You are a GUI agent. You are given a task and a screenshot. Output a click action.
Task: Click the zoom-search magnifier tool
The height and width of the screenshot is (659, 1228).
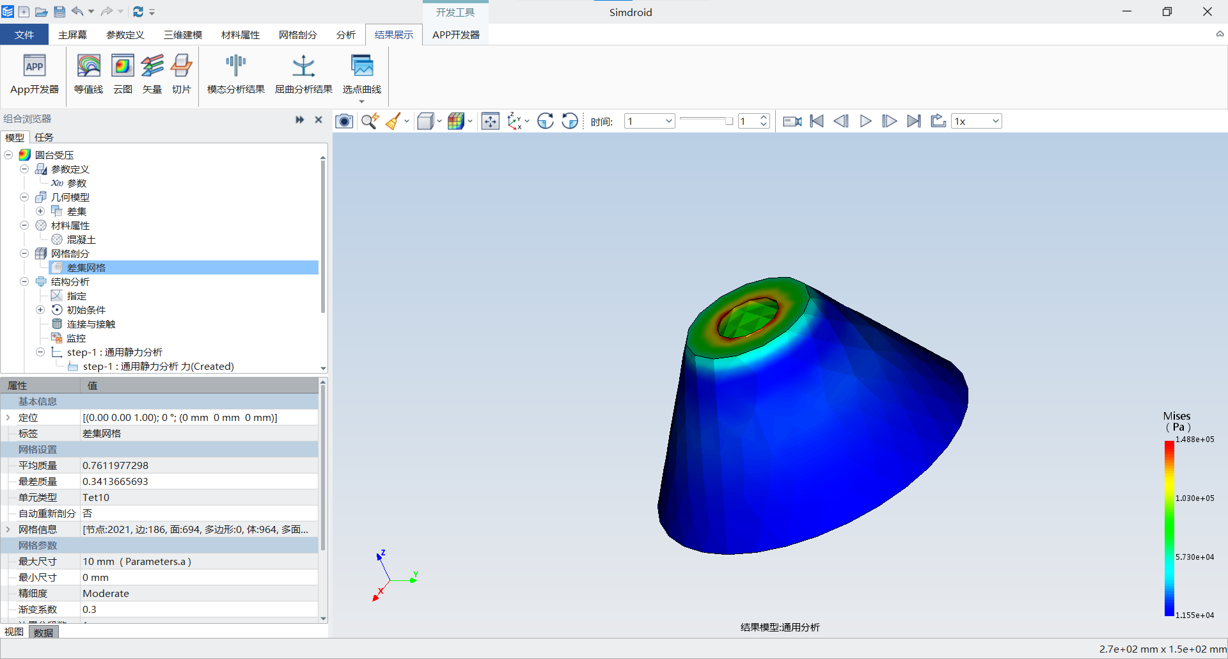[x=370, y=121]
